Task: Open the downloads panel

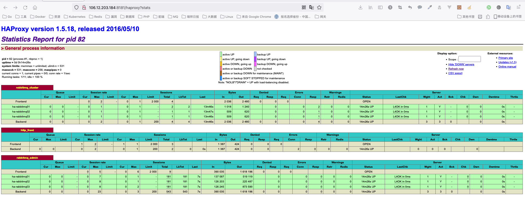Action: (361, 7)
